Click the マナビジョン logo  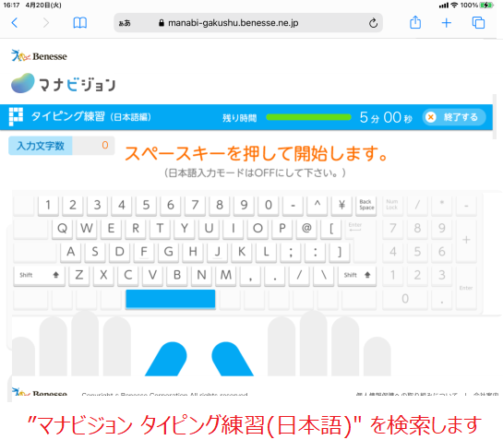click(63, 84)
